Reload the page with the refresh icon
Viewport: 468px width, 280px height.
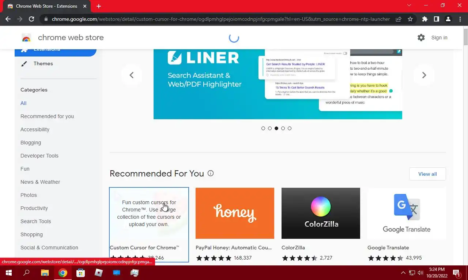[x=31, y=19]
